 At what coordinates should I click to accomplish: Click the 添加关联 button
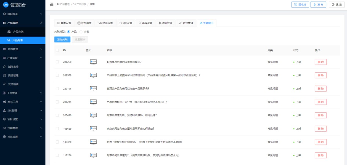(x=62, y=39)
